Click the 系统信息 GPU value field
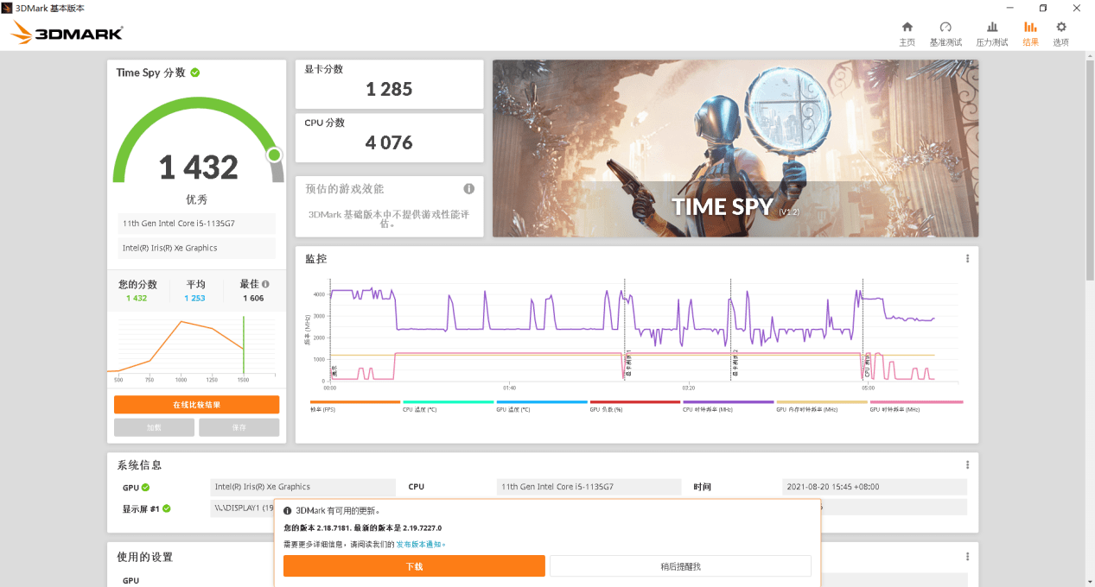The image size is (1095, 587). [x=302, y=487]
